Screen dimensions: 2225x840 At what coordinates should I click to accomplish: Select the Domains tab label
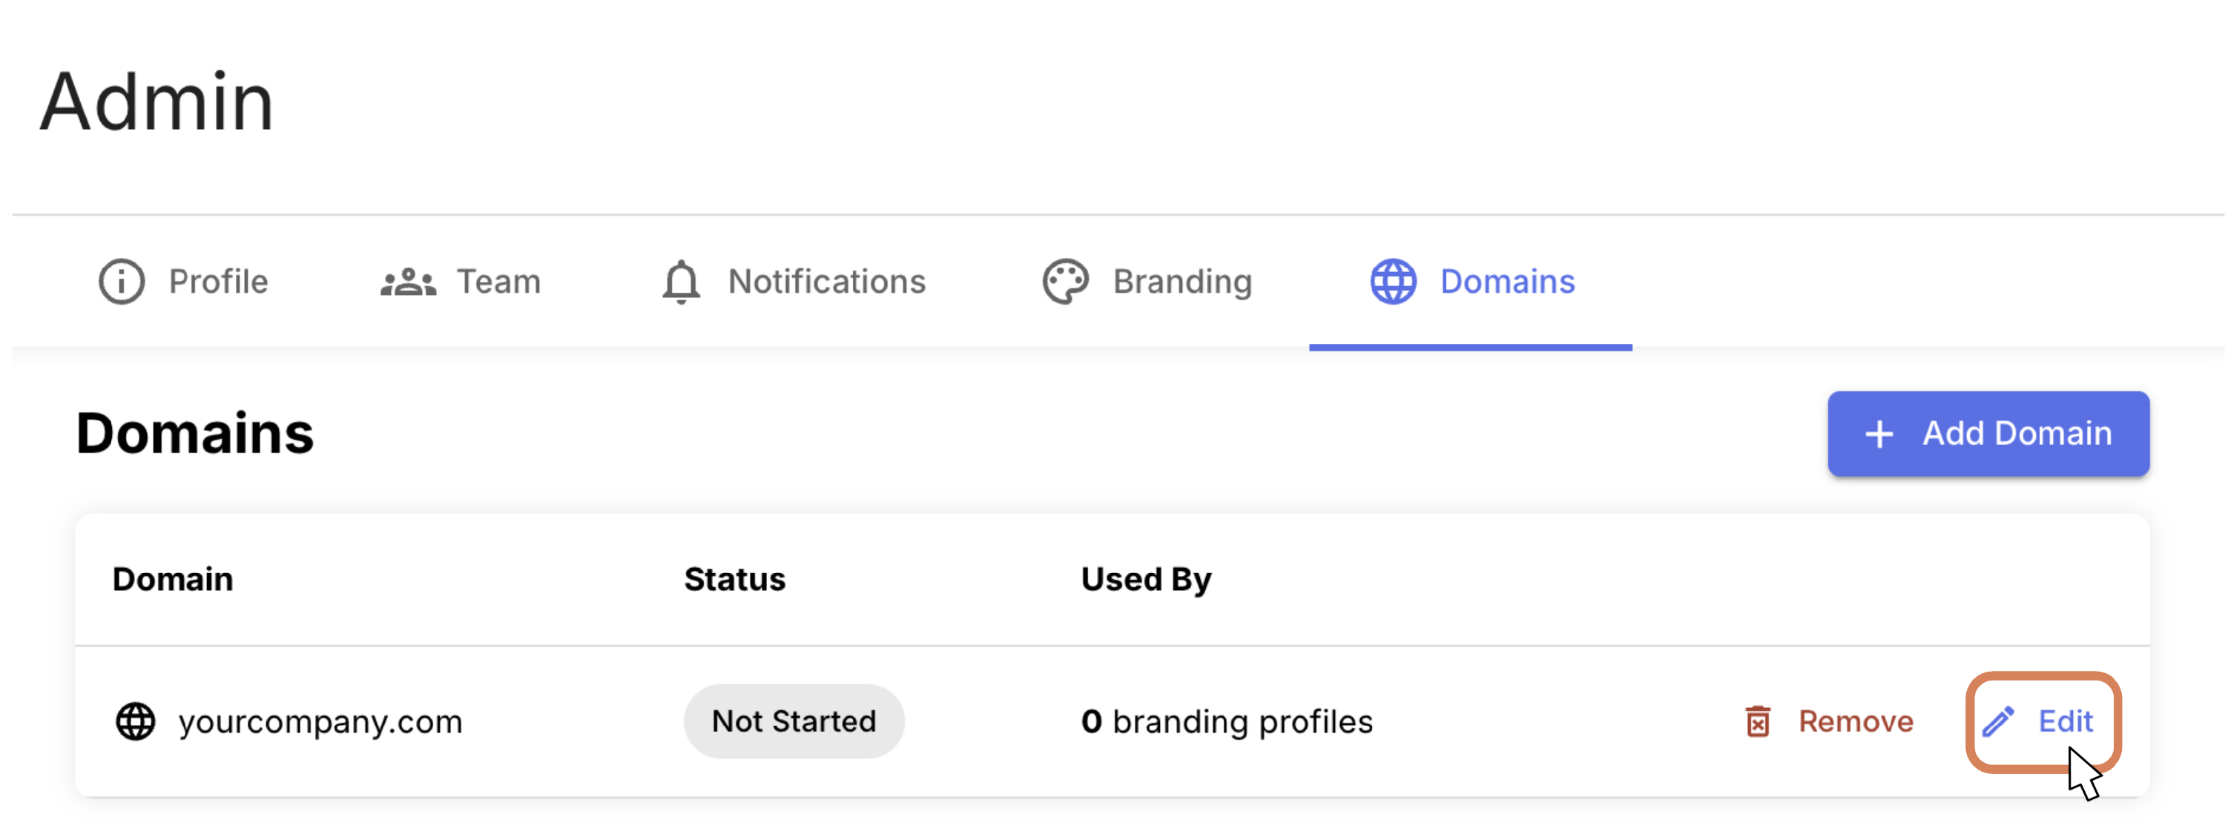[x=1507, y=282]
